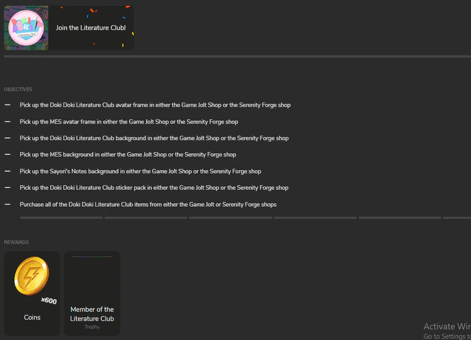
Task: Click the OBJECTIVES section heading
Action: click(x=18, y=89)
